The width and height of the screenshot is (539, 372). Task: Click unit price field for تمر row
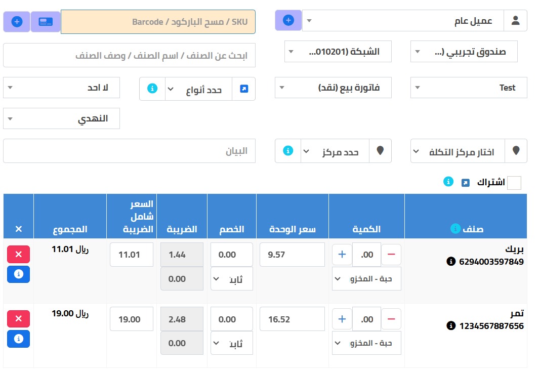pyautogui.click(x=292, y=319)
